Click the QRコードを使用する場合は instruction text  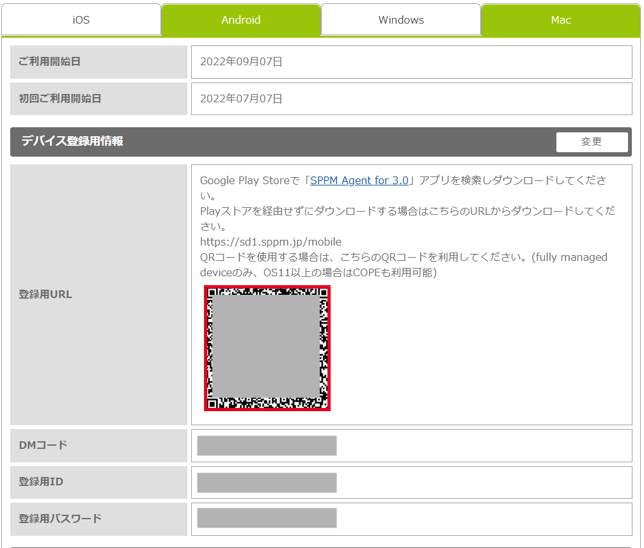coord(404,265)
